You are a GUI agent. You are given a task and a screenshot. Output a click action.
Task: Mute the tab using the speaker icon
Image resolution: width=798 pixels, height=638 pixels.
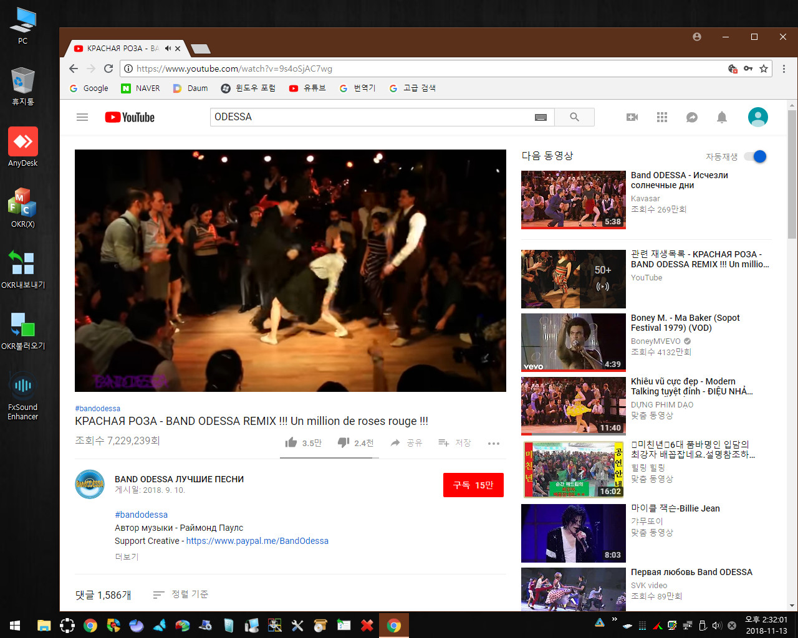pyautogui.click(x=168, y=49)
